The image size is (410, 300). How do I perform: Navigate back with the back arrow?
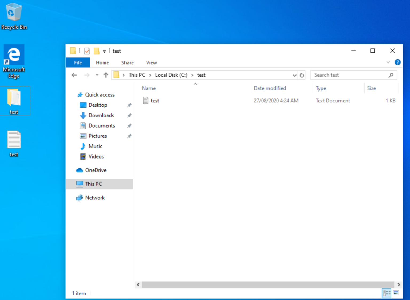pos(74,75)
